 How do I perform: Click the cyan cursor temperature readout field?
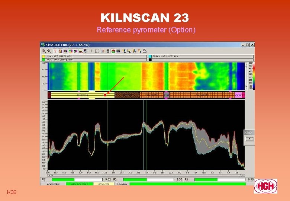coord(203,57)
